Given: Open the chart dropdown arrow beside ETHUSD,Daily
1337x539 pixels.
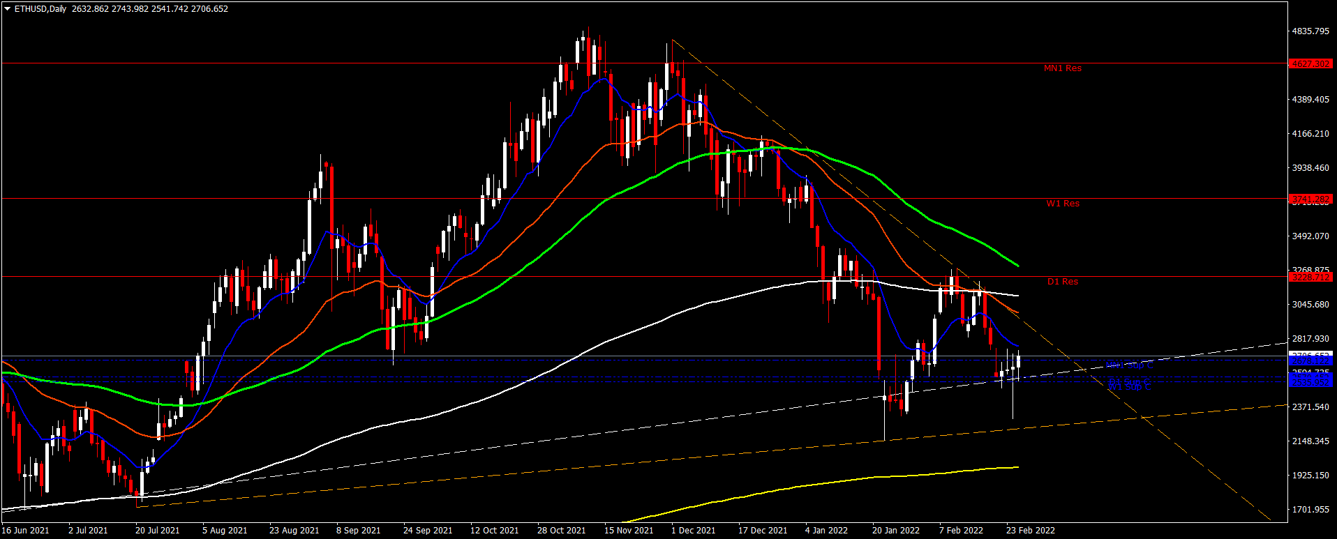Looking at the screenshot, I should (x=8, y=9).
